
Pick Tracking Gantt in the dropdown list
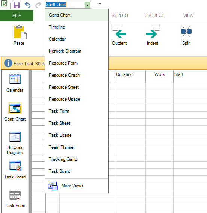77,159
